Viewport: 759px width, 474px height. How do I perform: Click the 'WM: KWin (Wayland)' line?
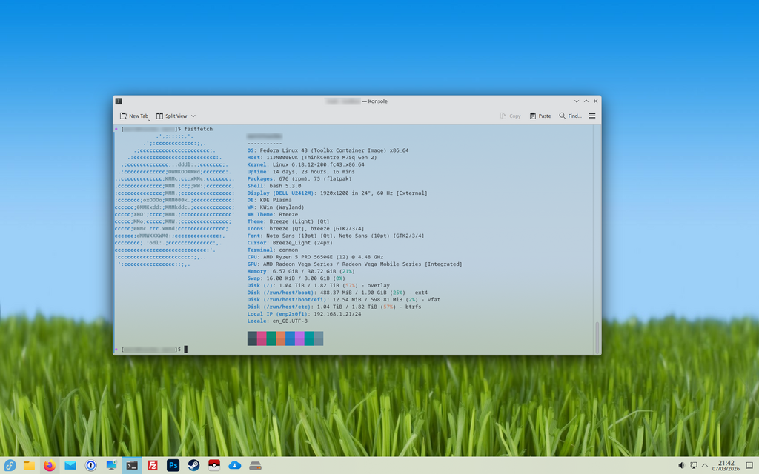[x=276, y=207]
